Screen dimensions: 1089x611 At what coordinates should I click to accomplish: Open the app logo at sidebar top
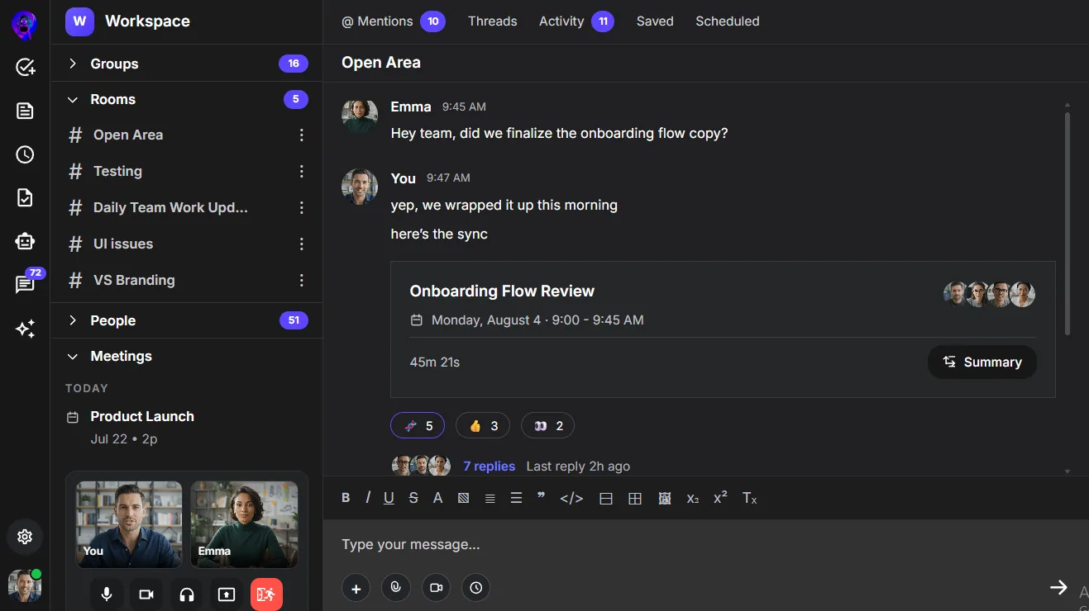click(24, 24)
